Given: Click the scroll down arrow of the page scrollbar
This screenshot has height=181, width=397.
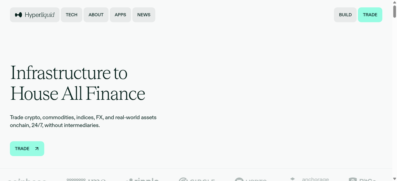Looking at the screenshot, I should (394, 179).
